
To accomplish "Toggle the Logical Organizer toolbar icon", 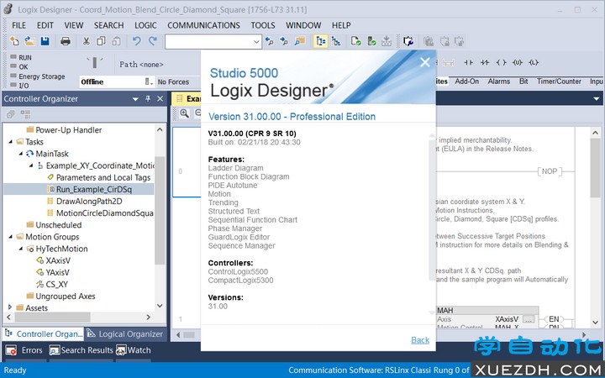I will pyautogui.click(x=336, y=41).
